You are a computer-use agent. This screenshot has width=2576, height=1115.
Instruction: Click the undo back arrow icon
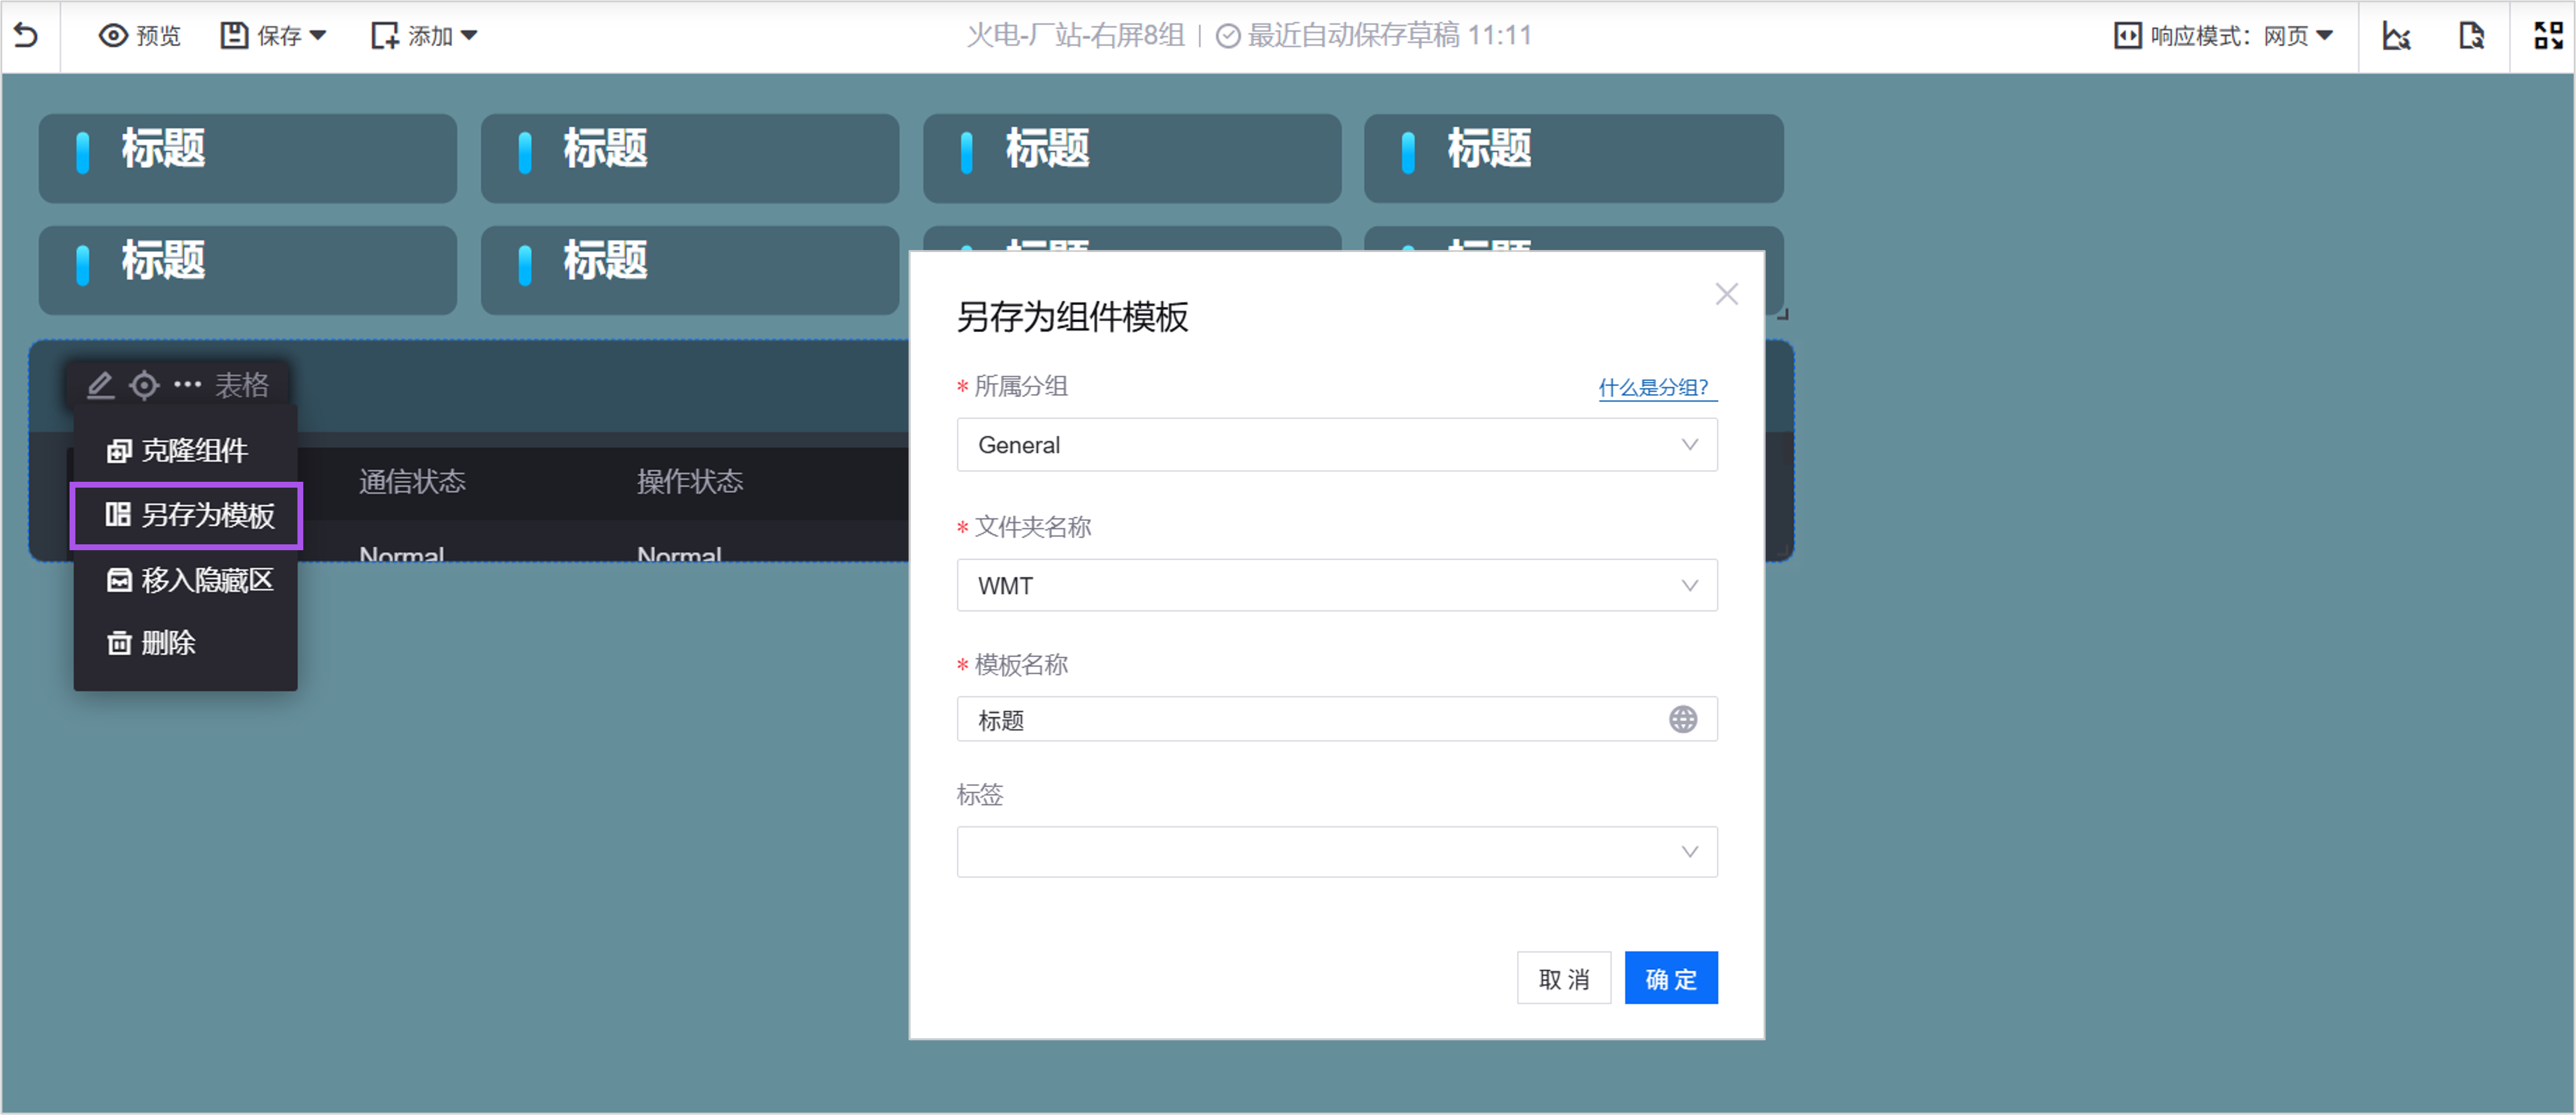(x=27, y=36)
